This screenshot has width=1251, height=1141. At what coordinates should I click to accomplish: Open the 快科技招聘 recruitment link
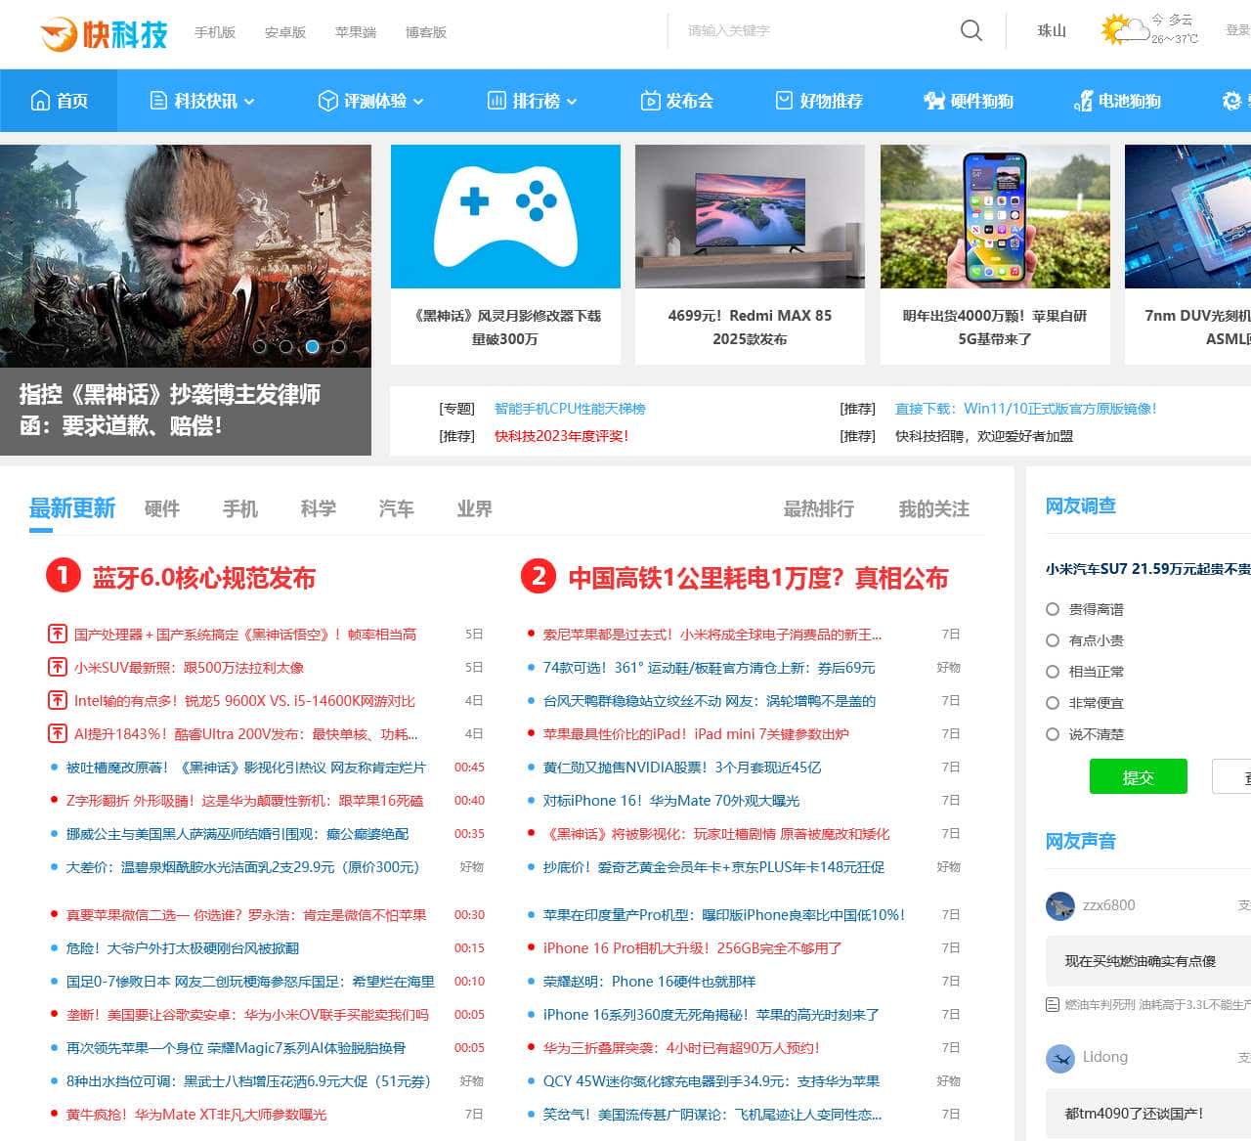tap(984, 436)
